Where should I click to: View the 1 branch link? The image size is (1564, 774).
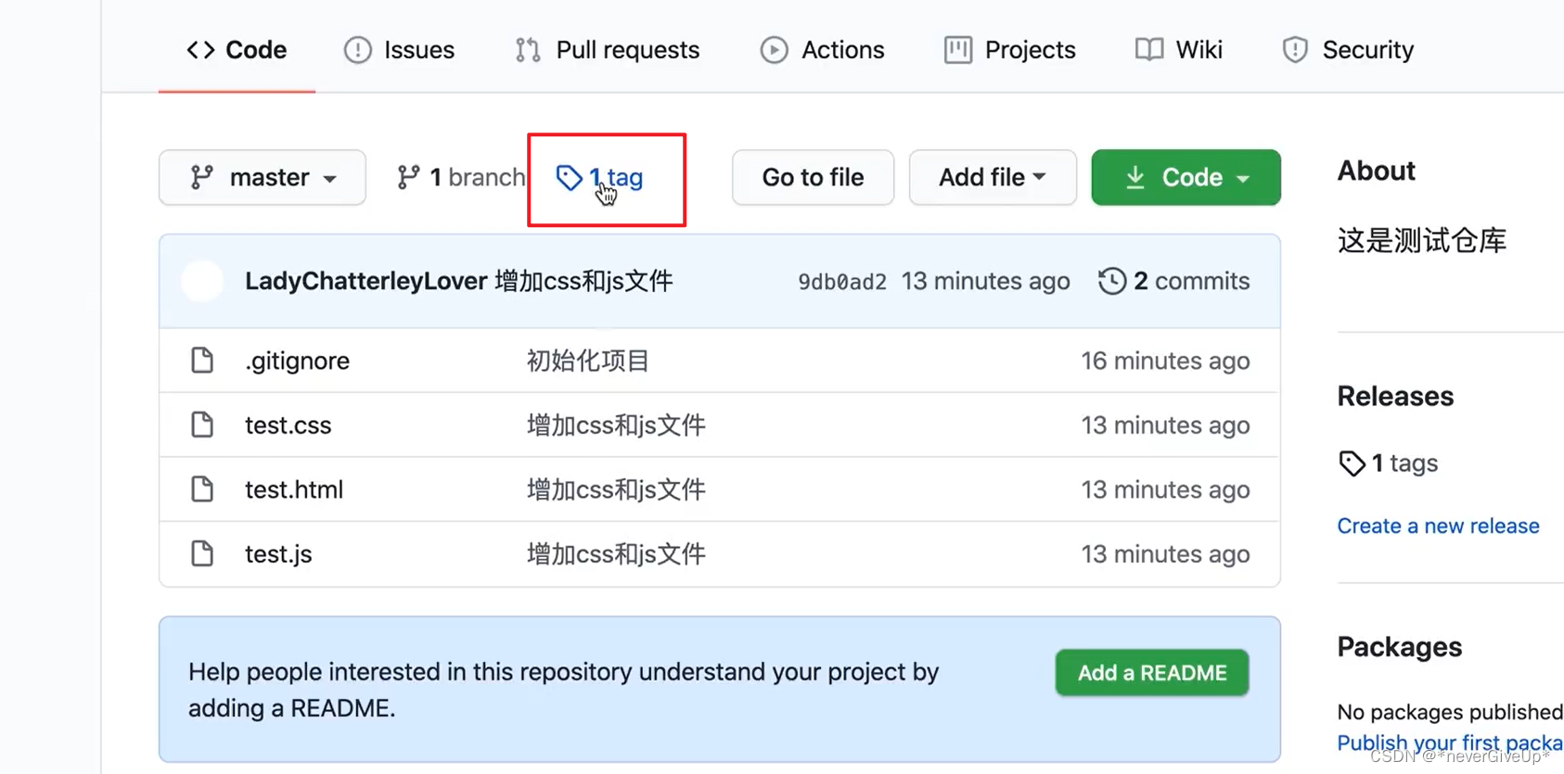(460, 177)
